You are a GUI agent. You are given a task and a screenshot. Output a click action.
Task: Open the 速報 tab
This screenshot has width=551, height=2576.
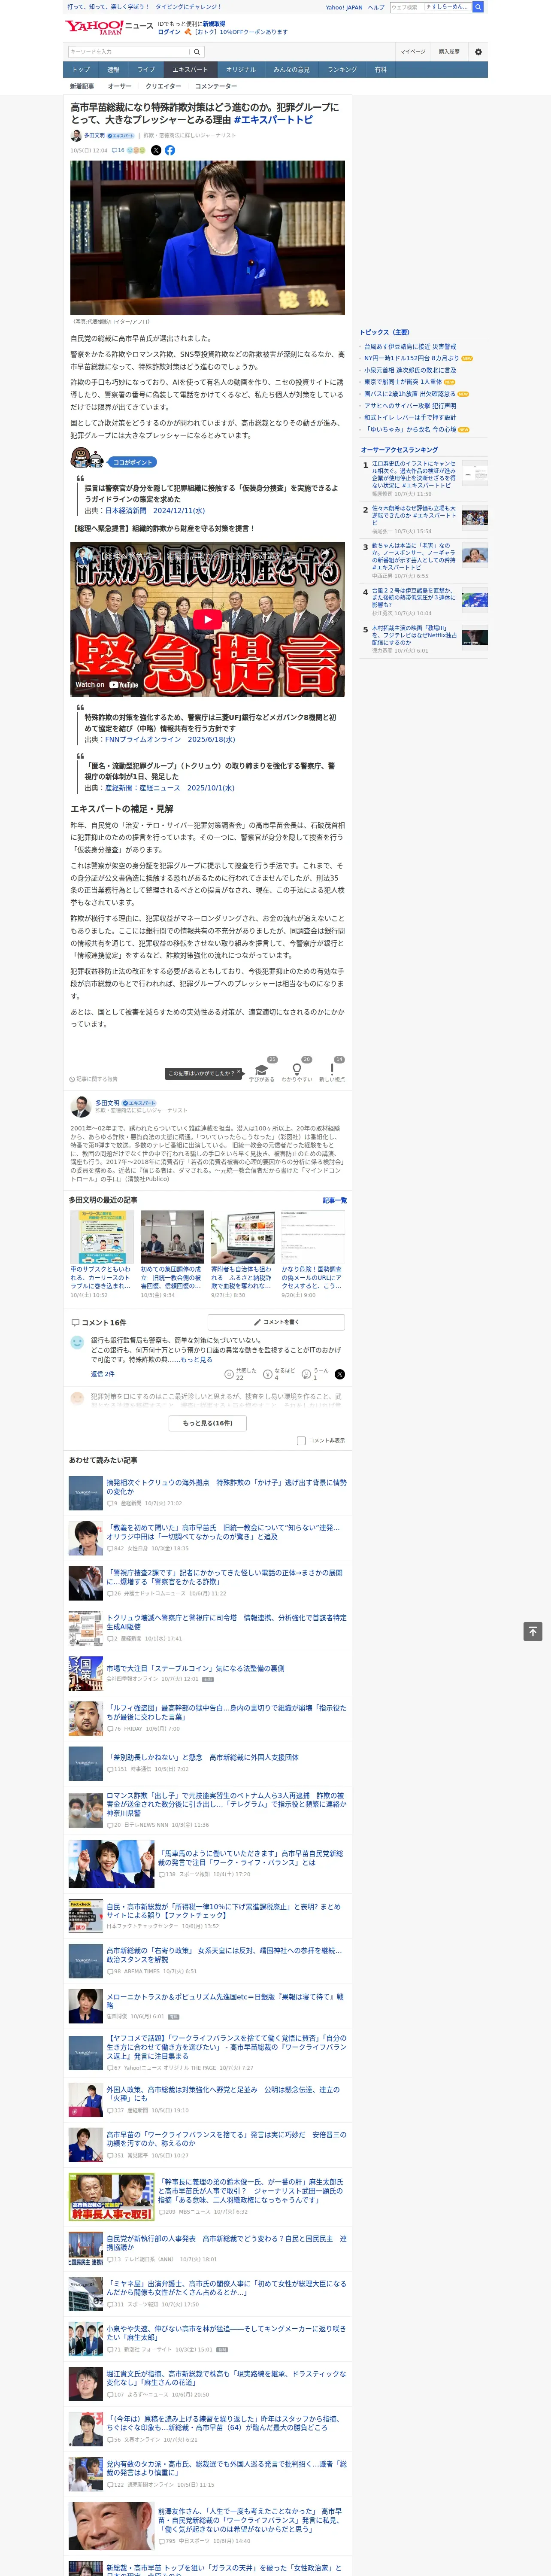113,70
